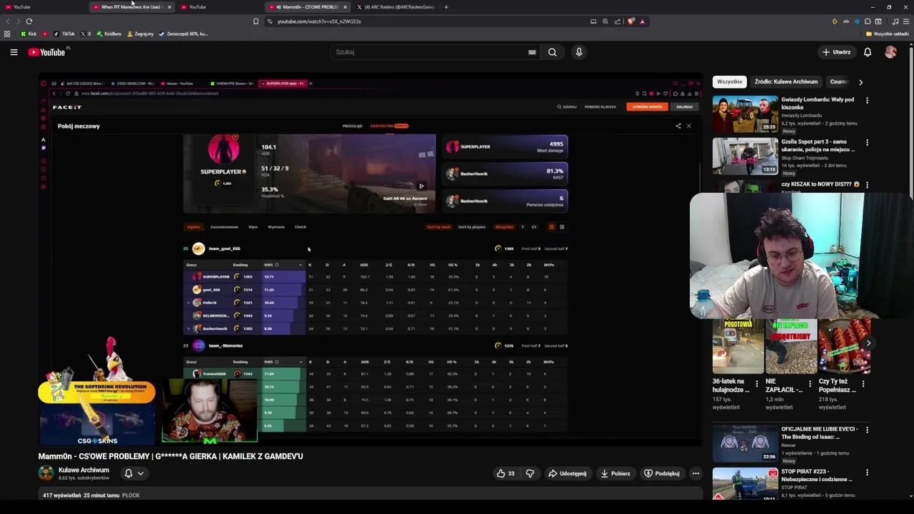Open YouTube notifications bell in header
The width and height of the screenshot is (914, 514).
click(868, 52)
